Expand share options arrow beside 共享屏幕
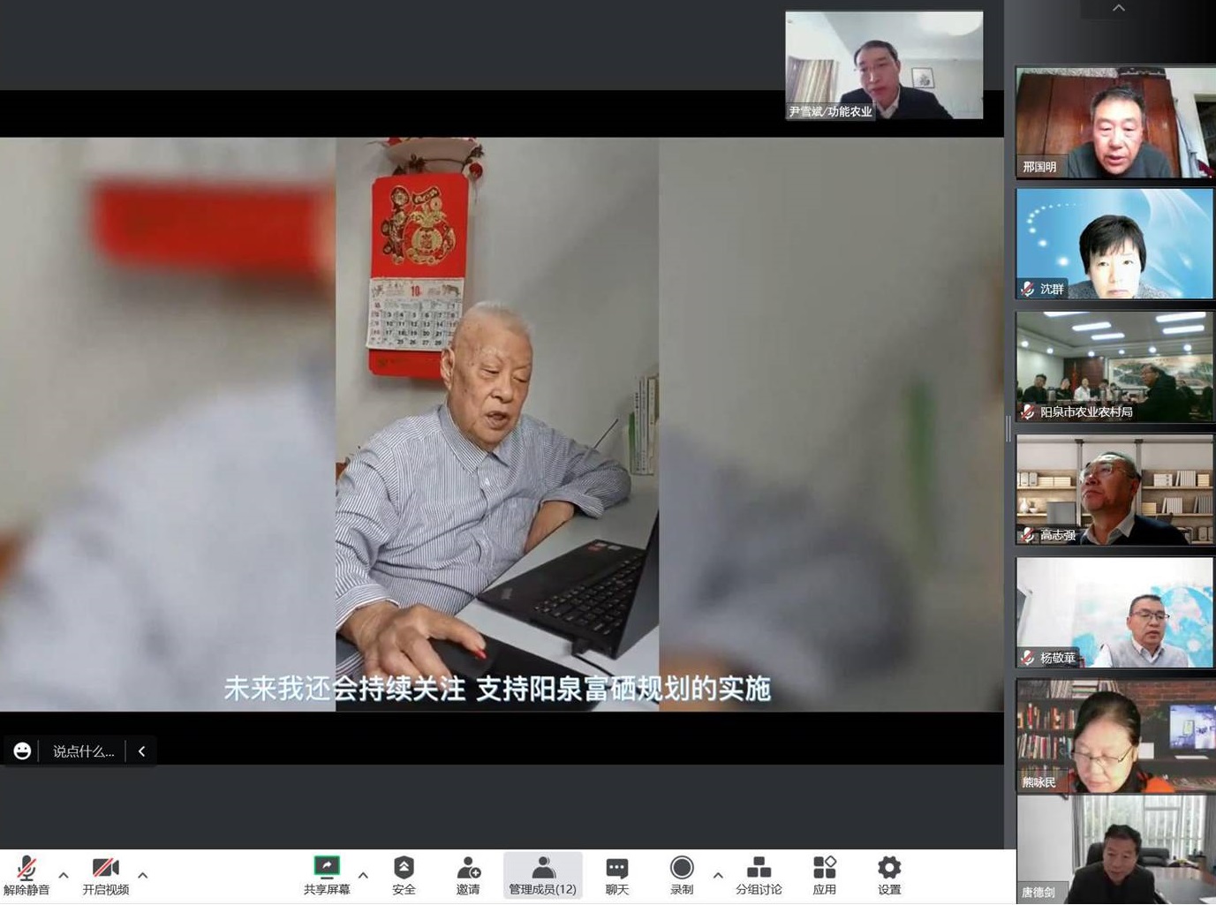 click(363, 876)
